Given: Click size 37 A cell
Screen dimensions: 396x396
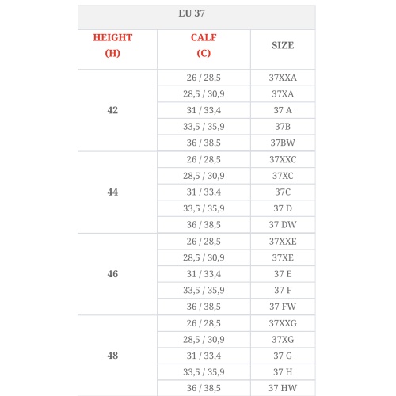Looking at the screenshot, I should 283,110.
